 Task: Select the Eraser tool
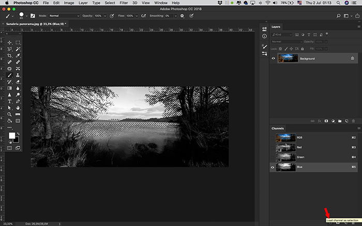(18, 82)
